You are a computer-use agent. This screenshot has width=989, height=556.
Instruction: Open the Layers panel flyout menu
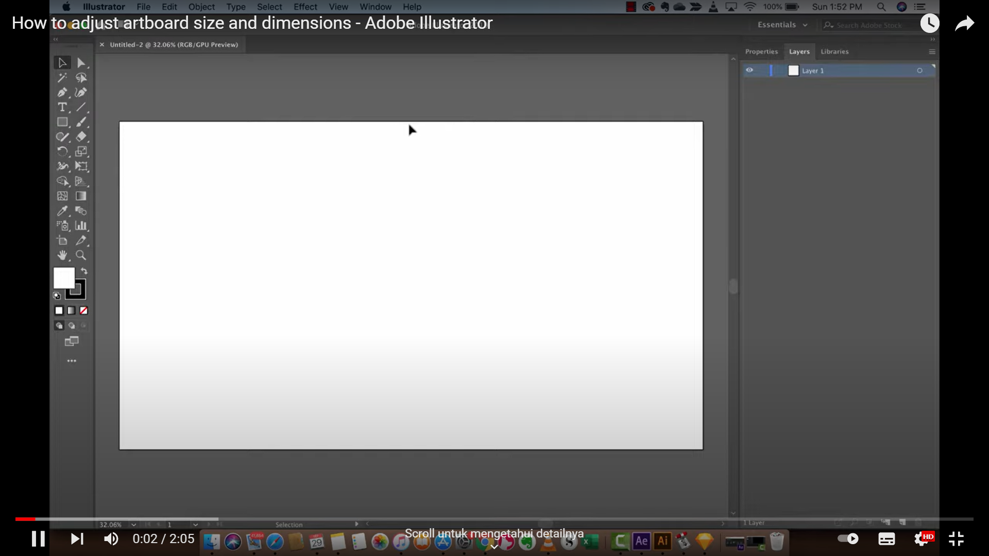(x=931, y=51)
